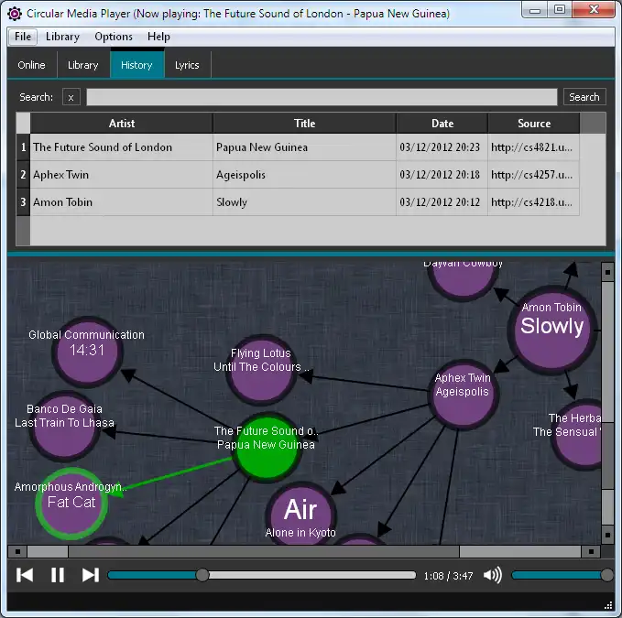Click the source cell http://cs4218.u...
Viewport: 622px width, 618px height.
coord(533,202)
